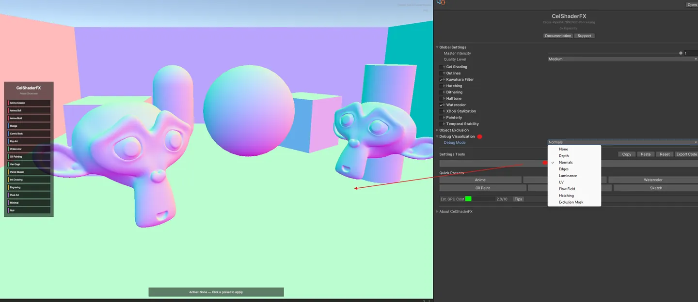698x302 pixels.
Task: Click the Open button at top right
Action: click(692, 5)
